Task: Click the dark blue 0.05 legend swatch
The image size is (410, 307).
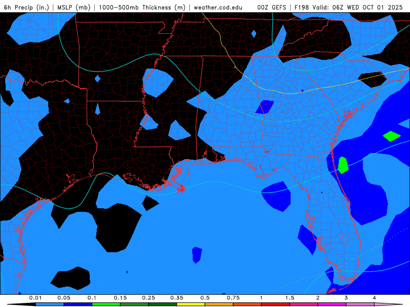Action: click(78, 304)
